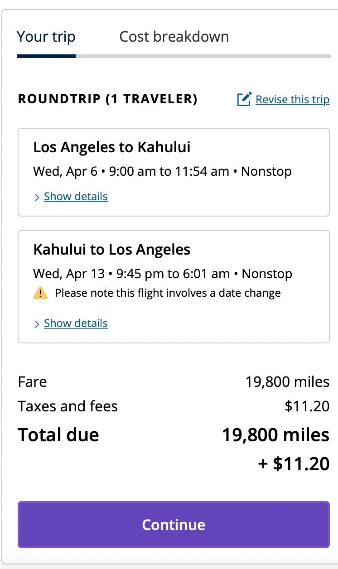Show details for the return Apr 13 flight

tap(76, 323)
